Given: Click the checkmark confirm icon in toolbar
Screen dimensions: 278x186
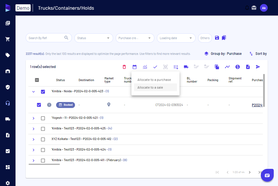Looking at the screenshot, I should (x=155, y=67).
